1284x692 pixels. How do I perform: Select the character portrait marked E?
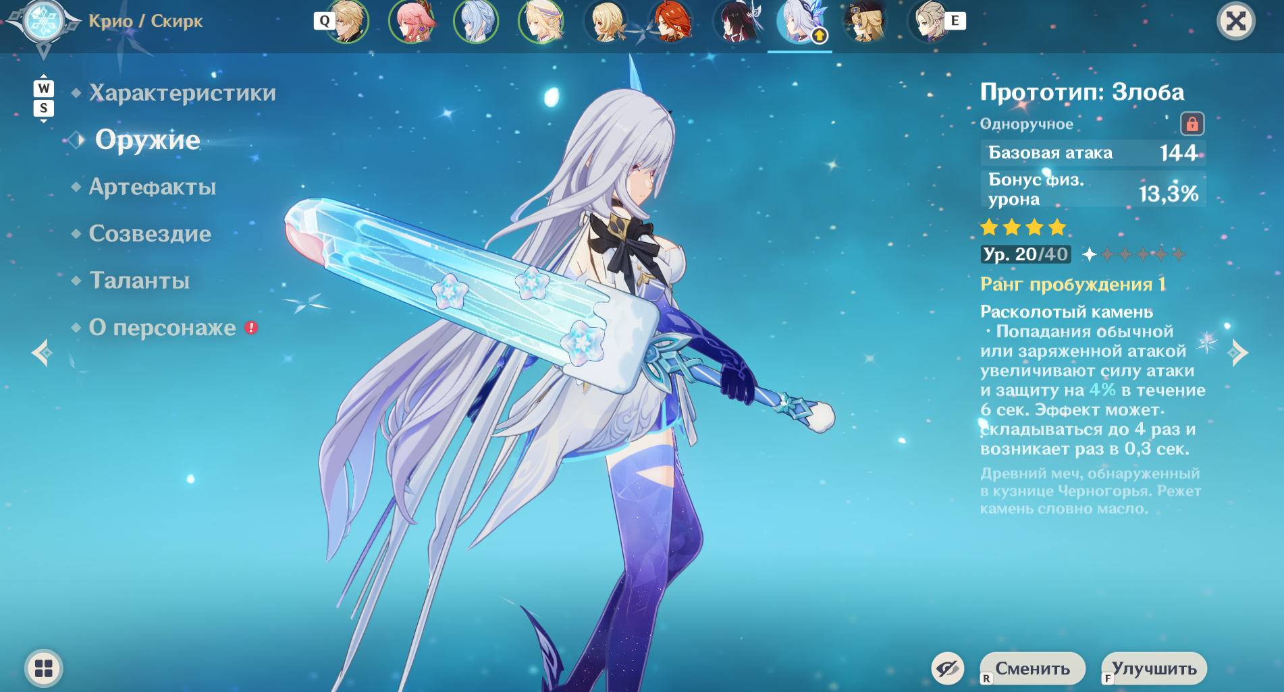930,21
